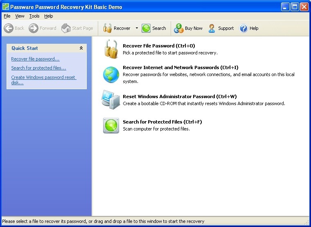This screenshot has height=227, width=311.
Task: Click the Recover toolbar label
Action: 122,28
